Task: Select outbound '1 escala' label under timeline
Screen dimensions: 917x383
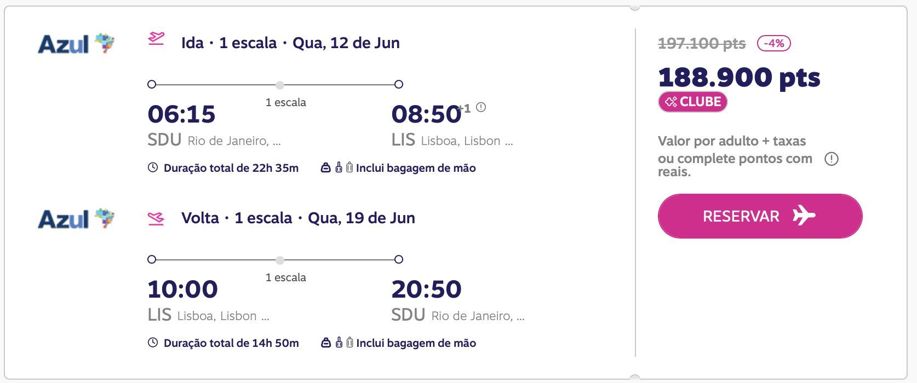Action: [286, 102]
